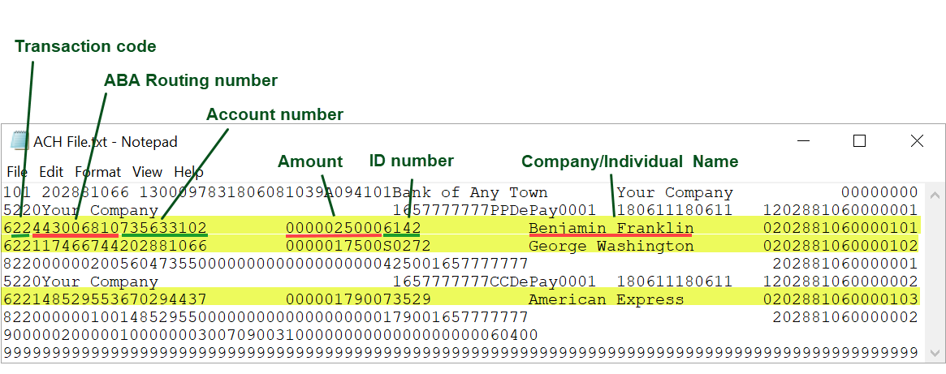The image size is (946, 374).
Task: Click 180611180611 in the PPDePay0001 row
Action: 675,210
